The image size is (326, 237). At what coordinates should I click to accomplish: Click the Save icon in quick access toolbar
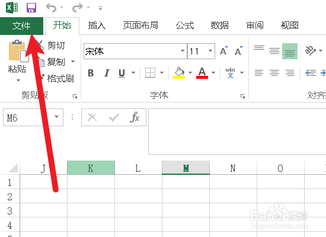pos(31,8)
